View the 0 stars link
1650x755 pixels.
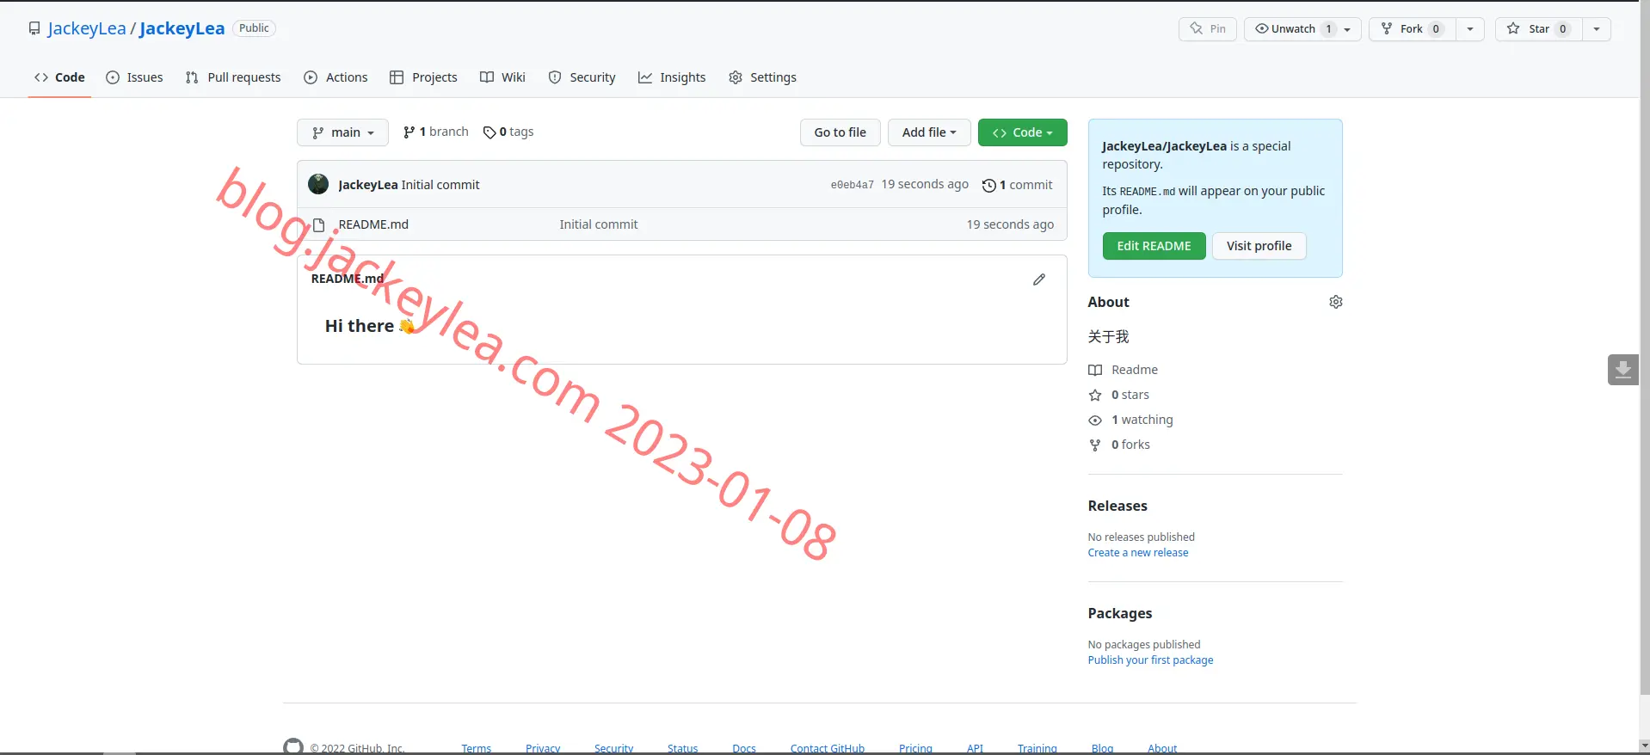pos(1130,395)
